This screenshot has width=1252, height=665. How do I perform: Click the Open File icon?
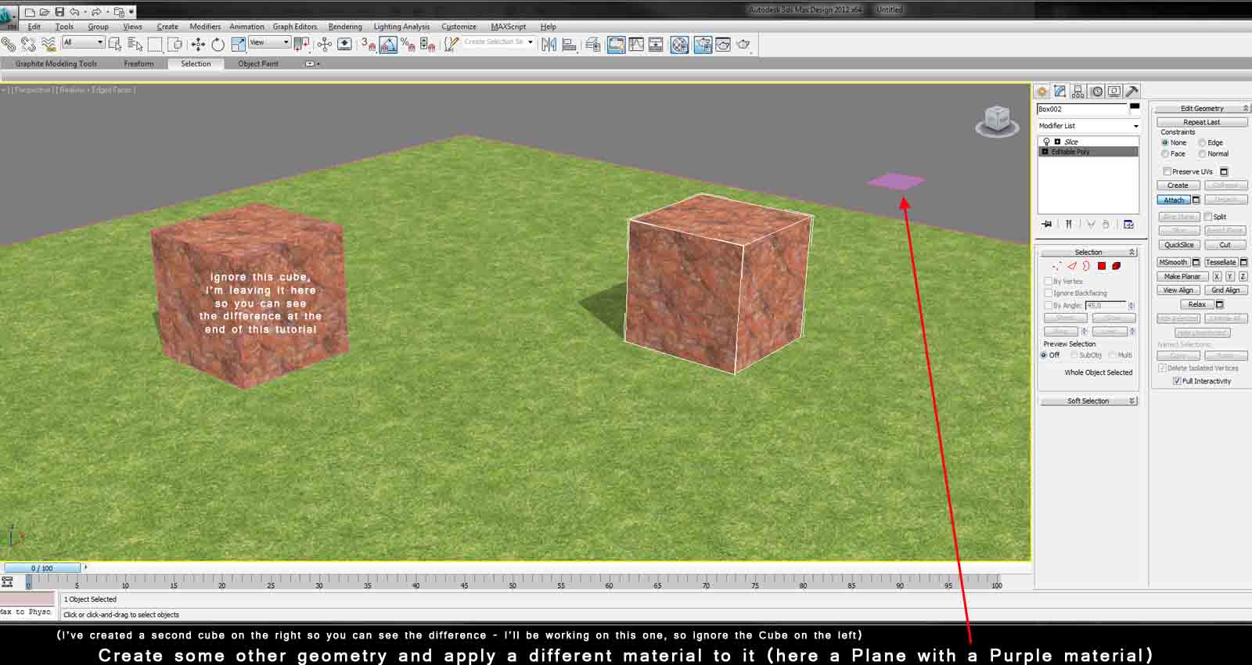point(45,12)
